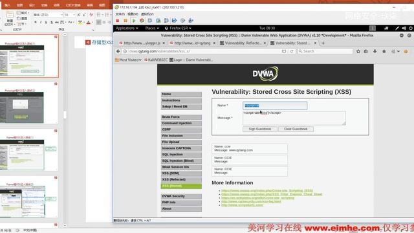Click the VM reset icon in toolbar
414x233 pixels.
tap(142, 21)
